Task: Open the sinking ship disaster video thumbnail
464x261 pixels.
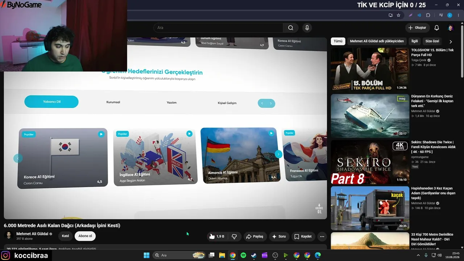Action: pyautogui.click(x=370, y=116)
